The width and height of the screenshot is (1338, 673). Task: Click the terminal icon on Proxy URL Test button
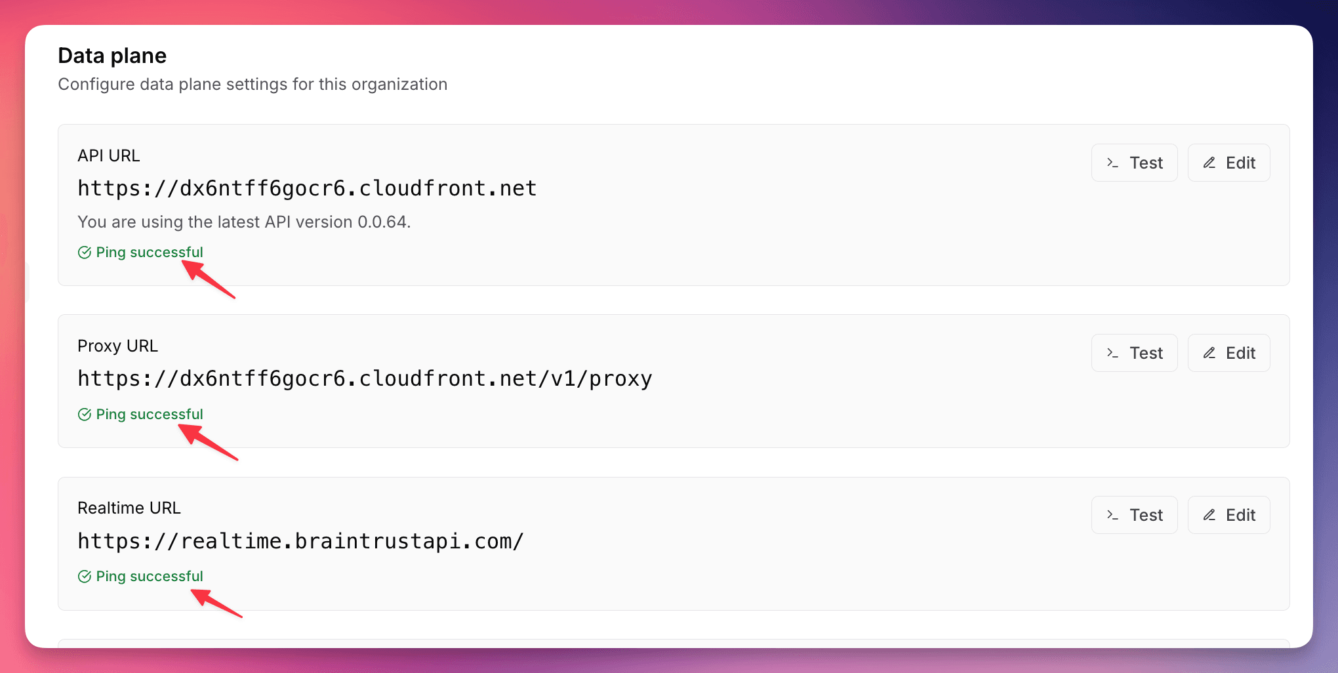1113,352
